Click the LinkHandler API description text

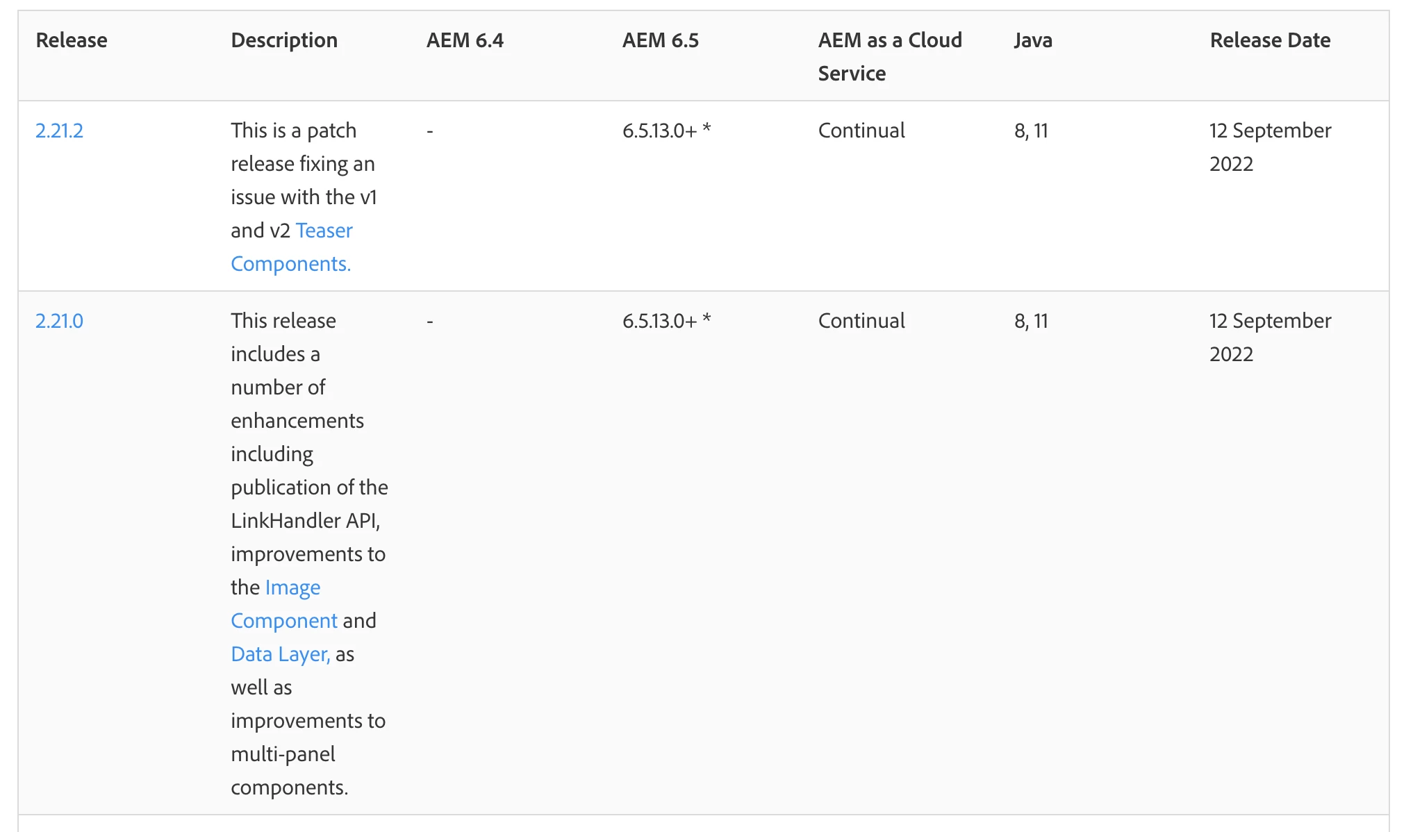(305, 521)
